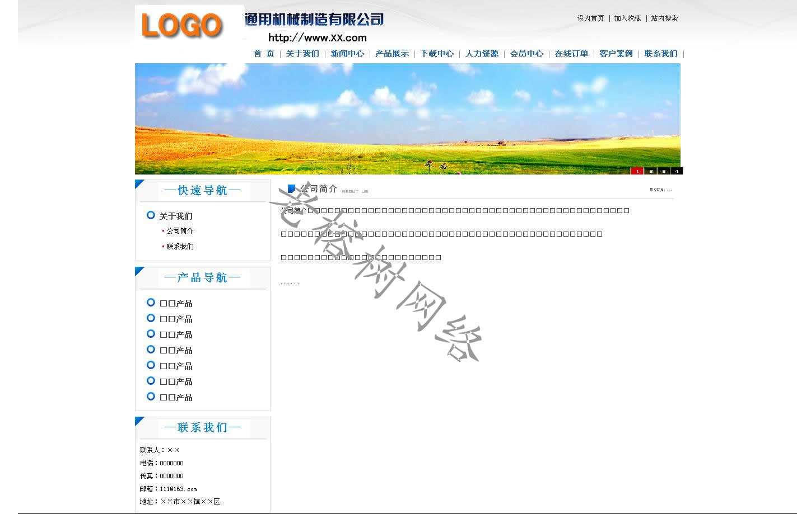Screen dimensions: 797x514
Task: Click the 传真：0000000 line
Action: [x=162, y=476]
